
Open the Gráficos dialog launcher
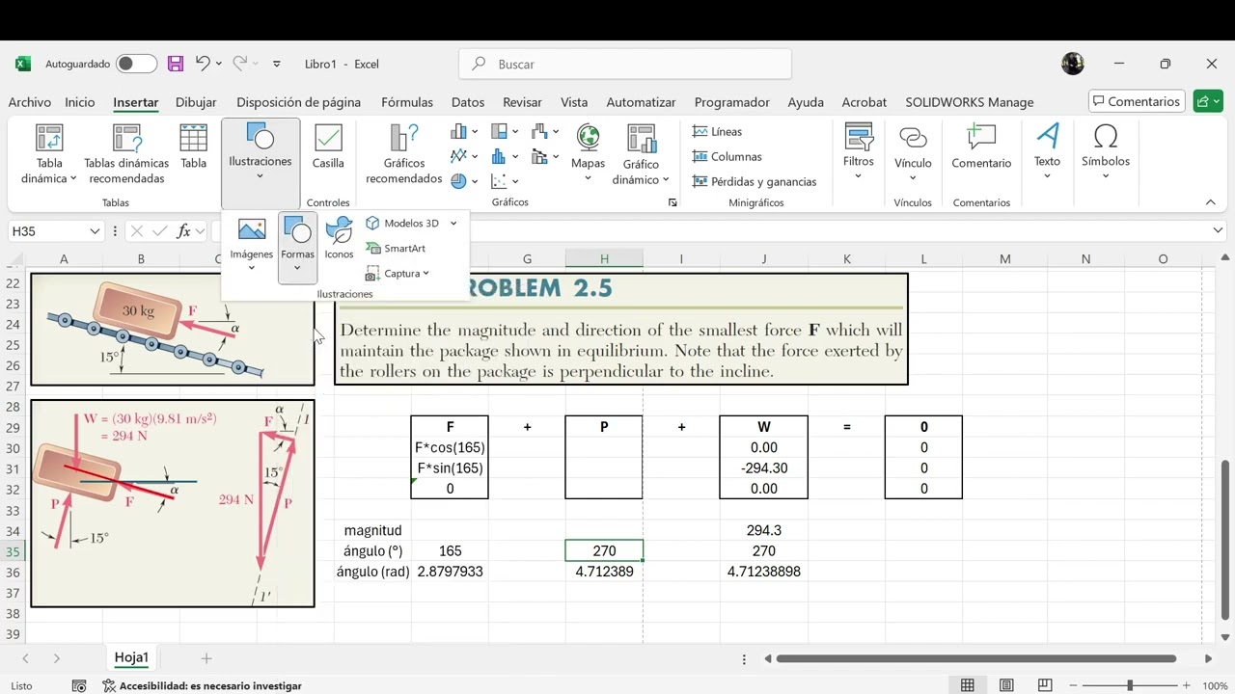tap(672, 202)
